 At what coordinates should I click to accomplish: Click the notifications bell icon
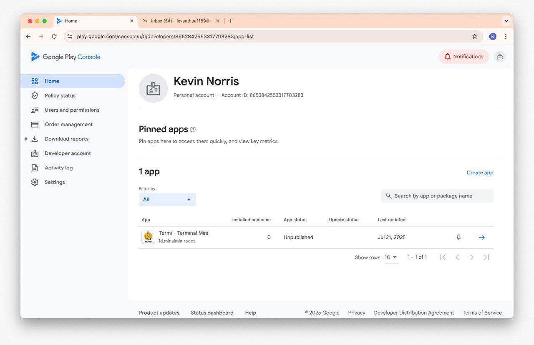click(447, 57)
